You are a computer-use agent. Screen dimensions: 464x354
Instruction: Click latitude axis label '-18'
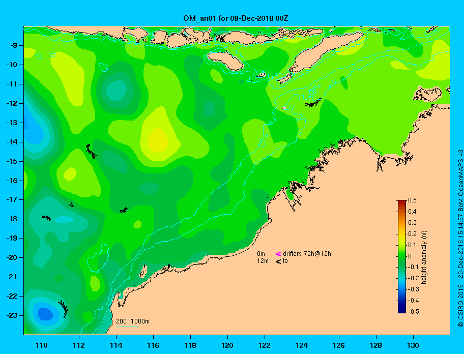coord(13,219)
